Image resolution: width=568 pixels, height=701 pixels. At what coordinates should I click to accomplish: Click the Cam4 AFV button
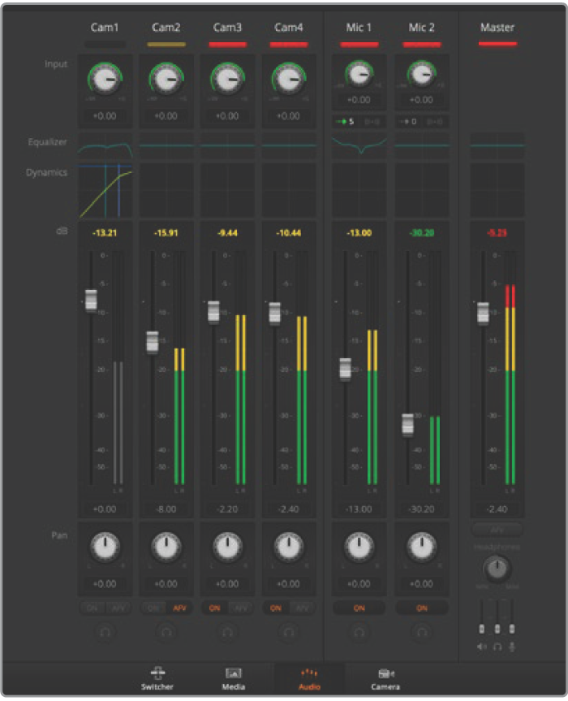click(301, 608)
